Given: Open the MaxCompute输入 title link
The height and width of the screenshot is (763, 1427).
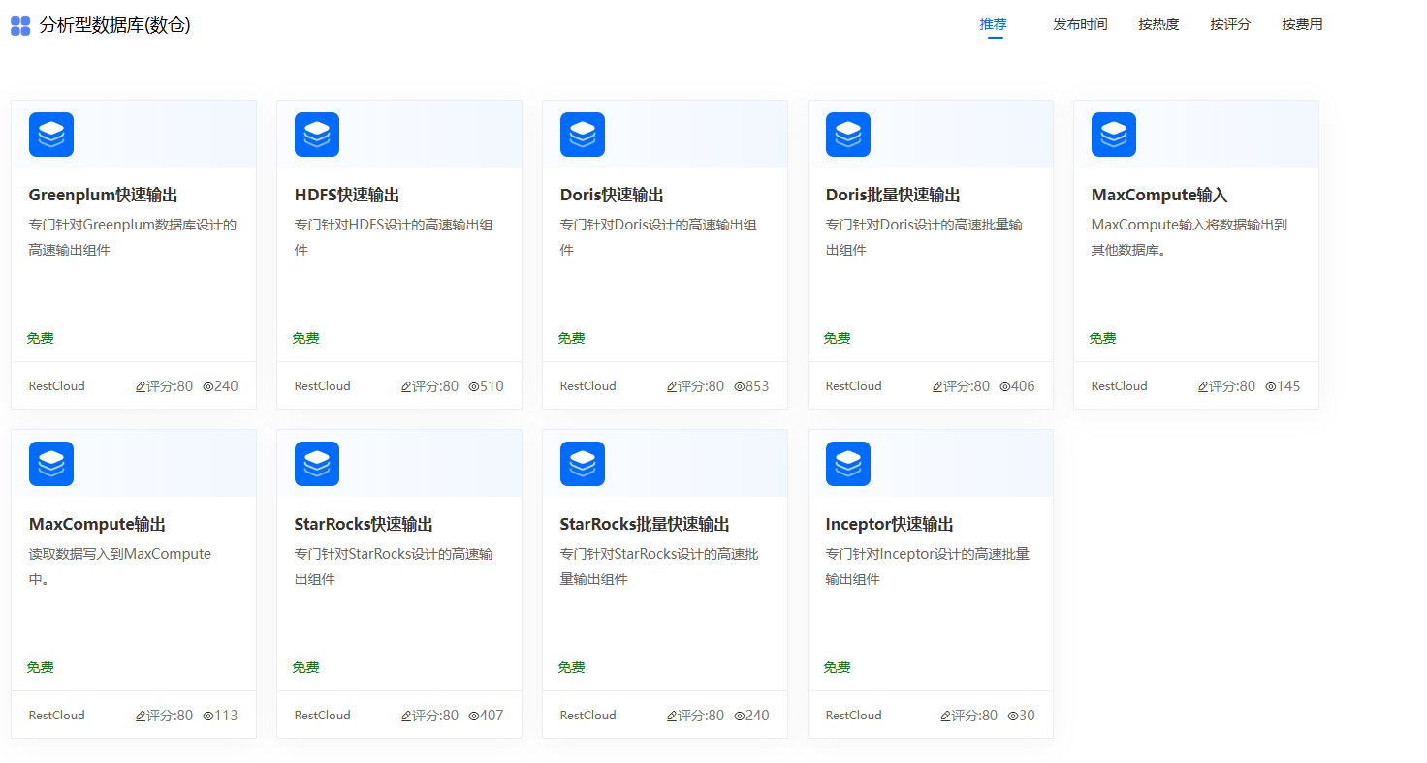Looking at the screenshot, I should [x=1159, y=195].
